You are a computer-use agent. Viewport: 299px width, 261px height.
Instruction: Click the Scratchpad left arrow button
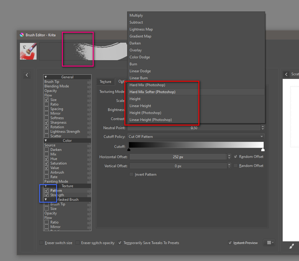(286, 74)
